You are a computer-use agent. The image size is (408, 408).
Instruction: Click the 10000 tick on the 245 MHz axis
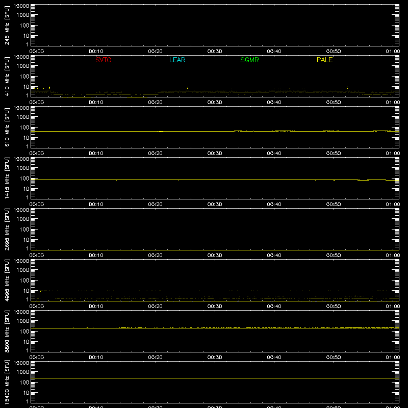pos(21,6)
